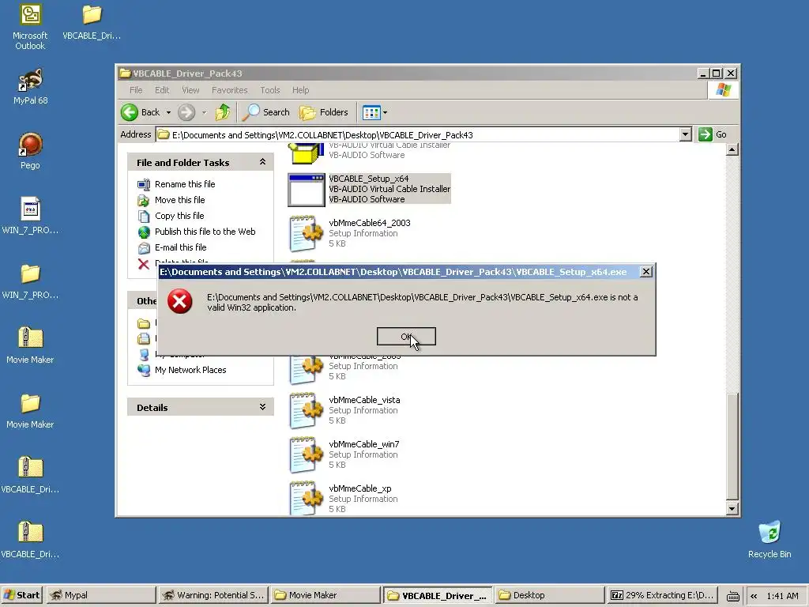Select Microsoft Outlook desktop icon
Image resolution: width=809 pixels, height=607 pixels.
point(30,28)
